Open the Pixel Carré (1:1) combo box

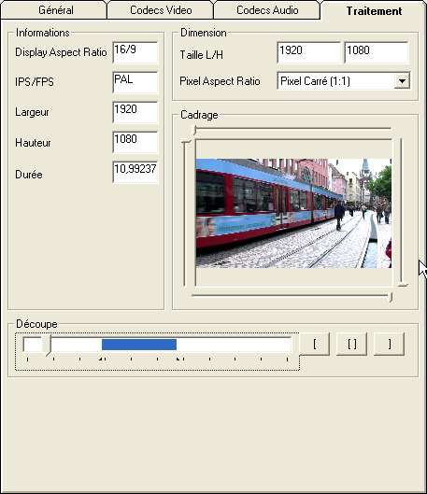(344, 81)
